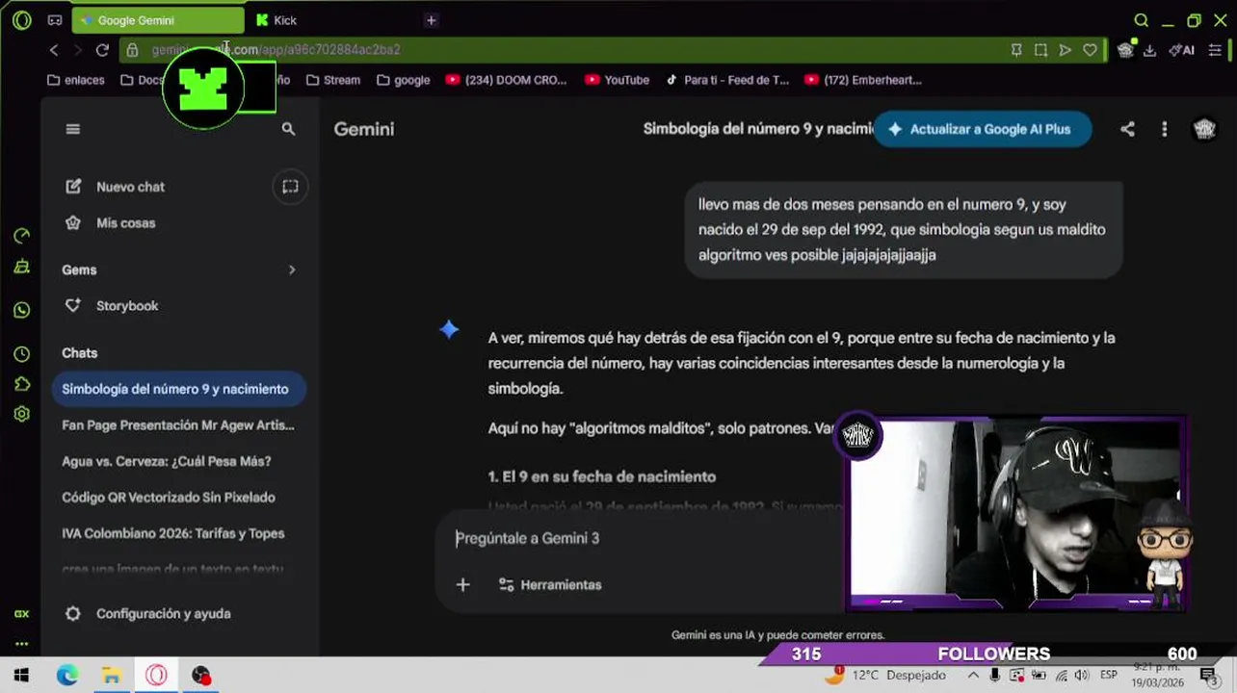Open the ESP input language selector

click(x=1109, y=676)
